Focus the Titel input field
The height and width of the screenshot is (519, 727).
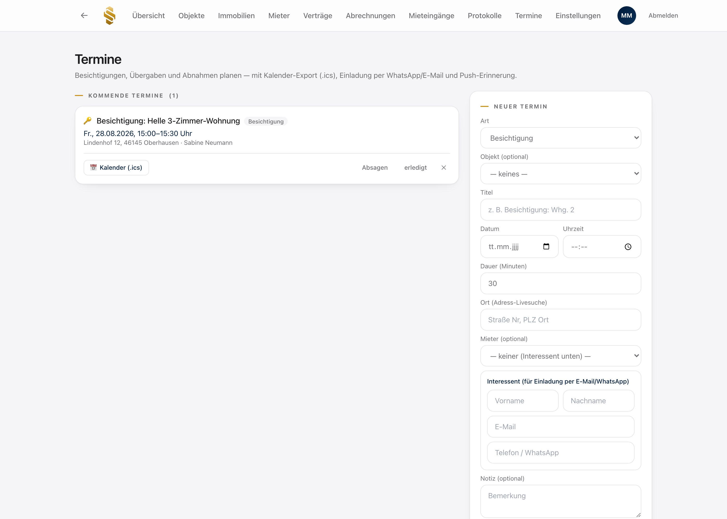[560, 210]
